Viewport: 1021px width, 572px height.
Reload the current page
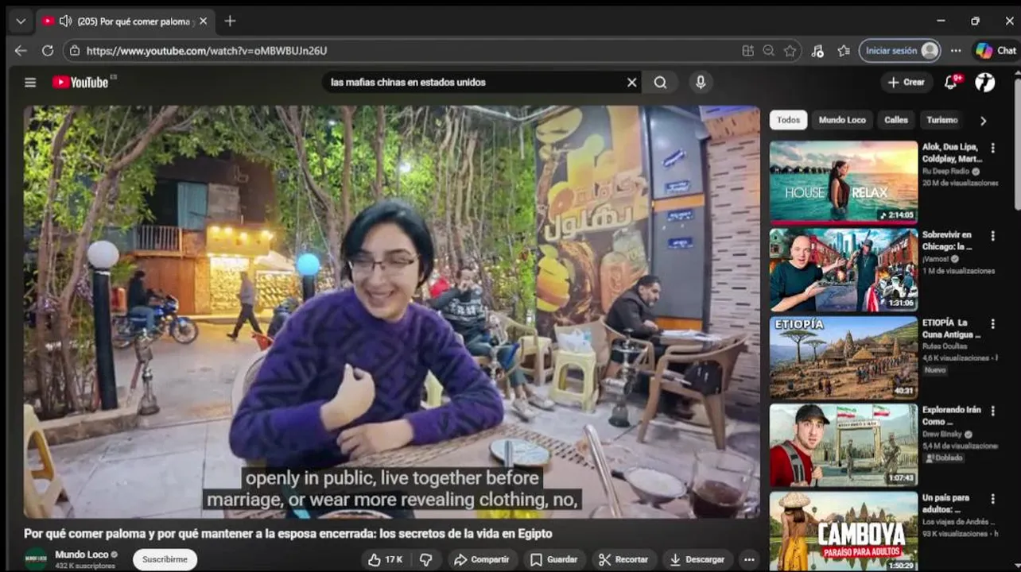[48, 50]
